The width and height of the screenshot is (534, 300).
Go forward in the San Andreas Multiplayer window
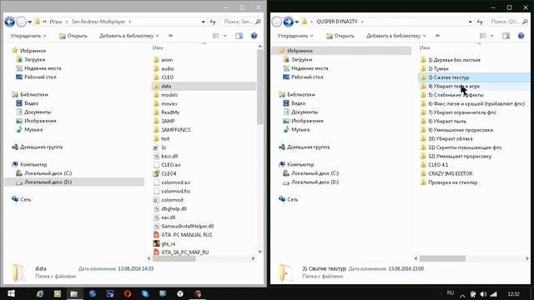(21, 22)
